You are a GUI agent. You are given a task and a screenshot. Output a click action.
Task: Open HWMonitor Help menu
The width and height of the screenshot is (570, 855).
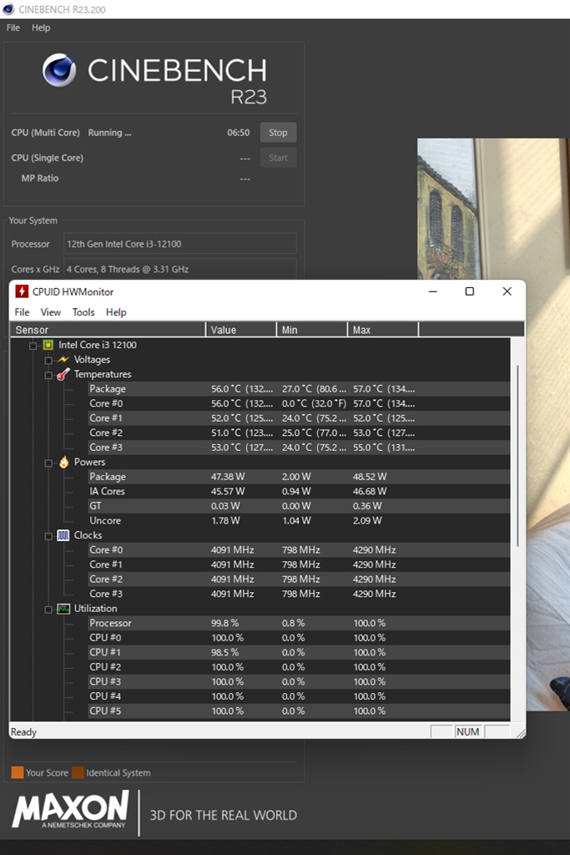(x=116, y=312)
